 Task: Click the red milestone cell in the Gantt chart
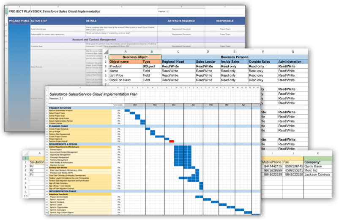172,141
